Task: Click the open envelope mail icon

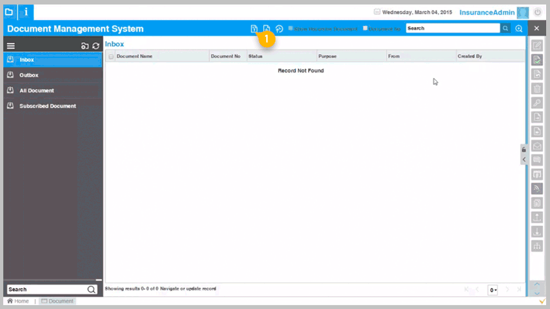Action: point(537,146)
